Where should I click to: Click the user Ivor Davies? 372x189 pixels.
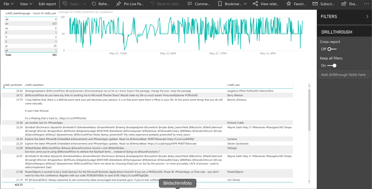coord(234,180)
